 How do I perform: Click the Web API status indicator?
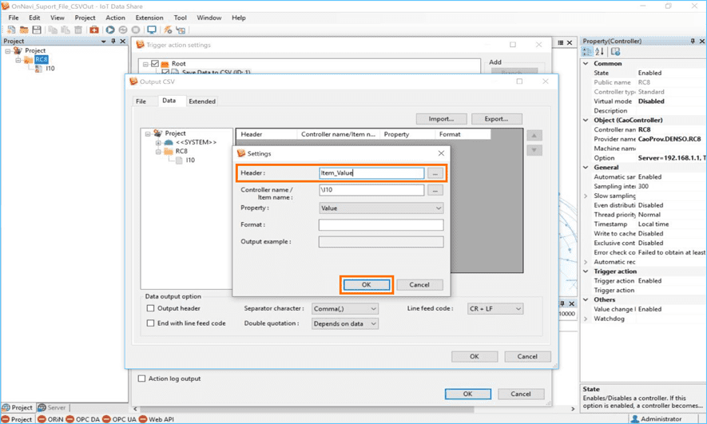point(157,419)
